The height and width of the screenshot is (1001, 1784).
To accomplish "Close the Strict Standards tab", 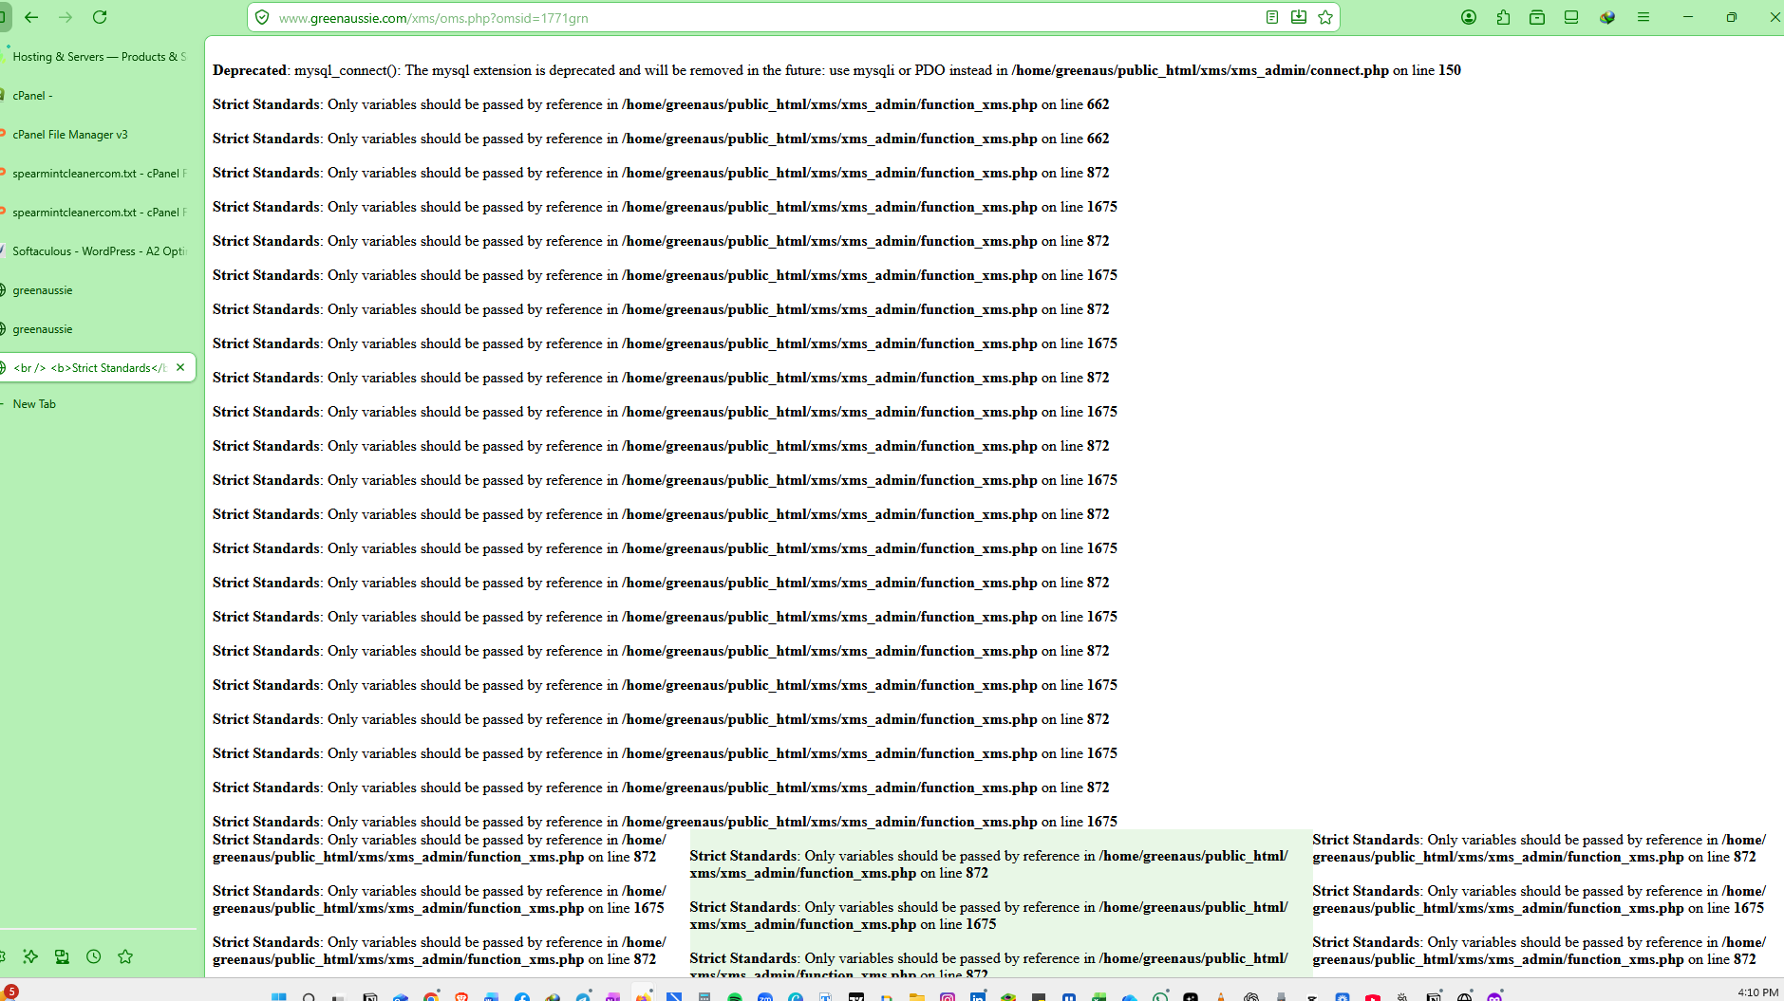I will click(x=180, y=367).
